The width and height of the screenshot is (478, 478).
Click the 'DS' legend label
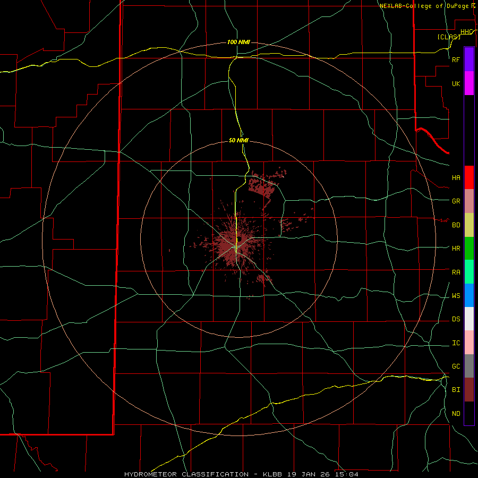[x=456, y=319]
